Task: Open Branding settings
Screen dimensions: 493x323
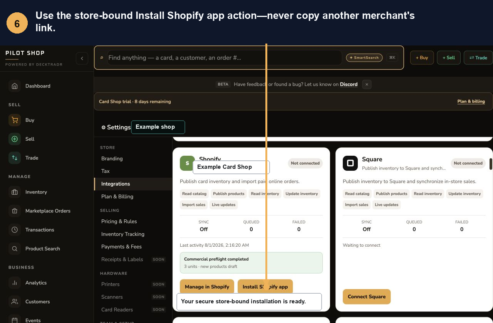Action: coord(133,158)
